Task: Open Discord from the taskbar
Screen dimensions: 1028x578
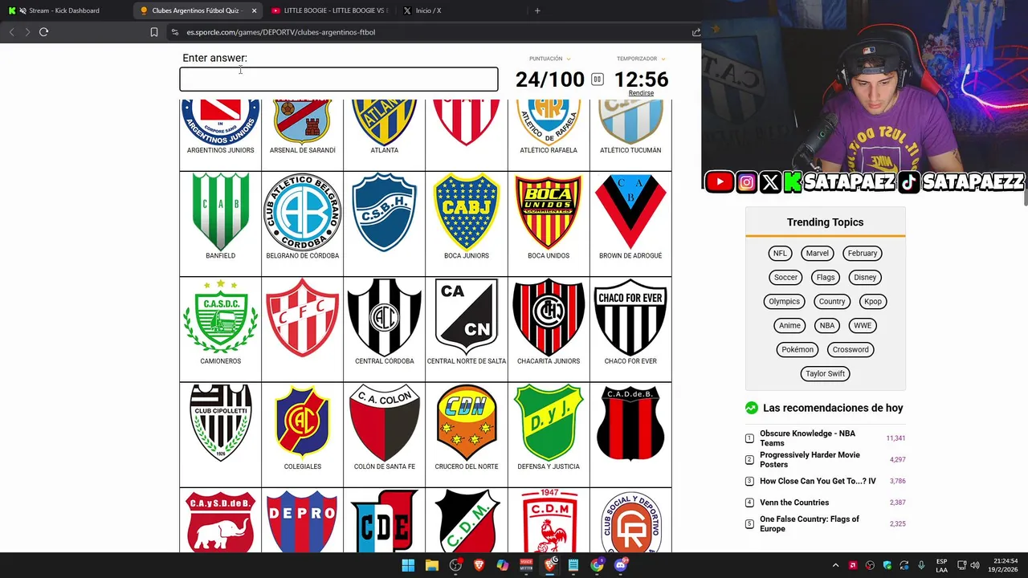Action: tap(620, 565)
